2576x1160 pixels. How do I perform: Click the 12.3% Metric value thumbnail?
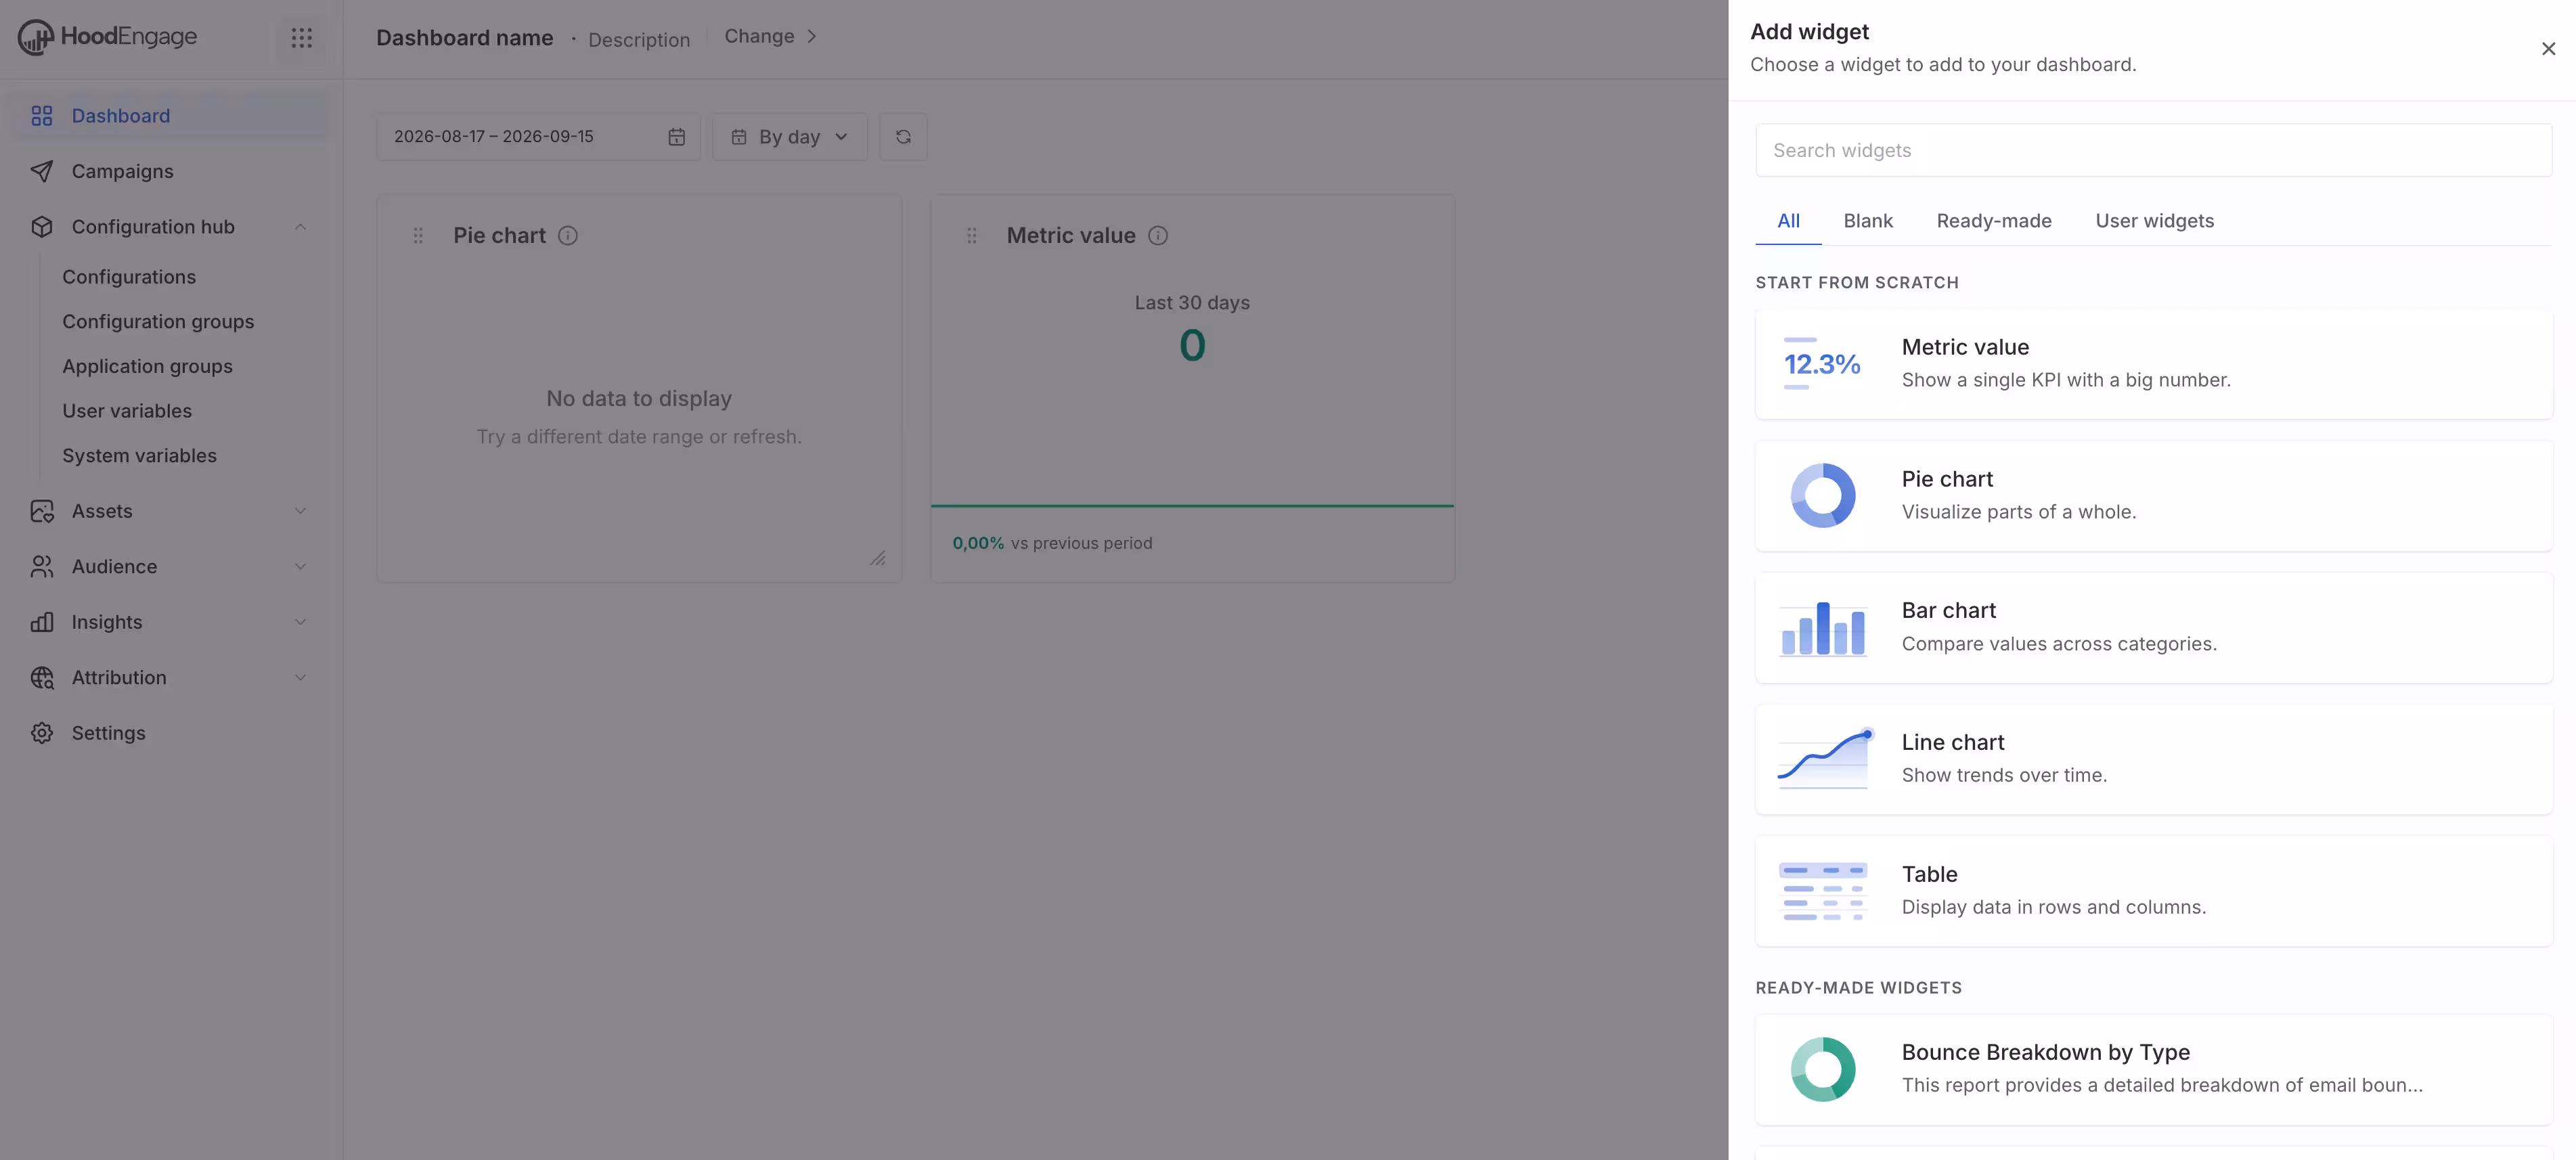(x=1822, y=364)
